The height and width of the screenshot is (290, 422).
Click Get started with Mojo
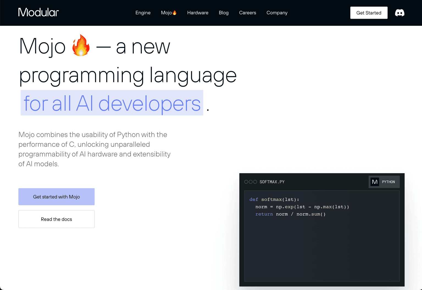tap(57, 197)
